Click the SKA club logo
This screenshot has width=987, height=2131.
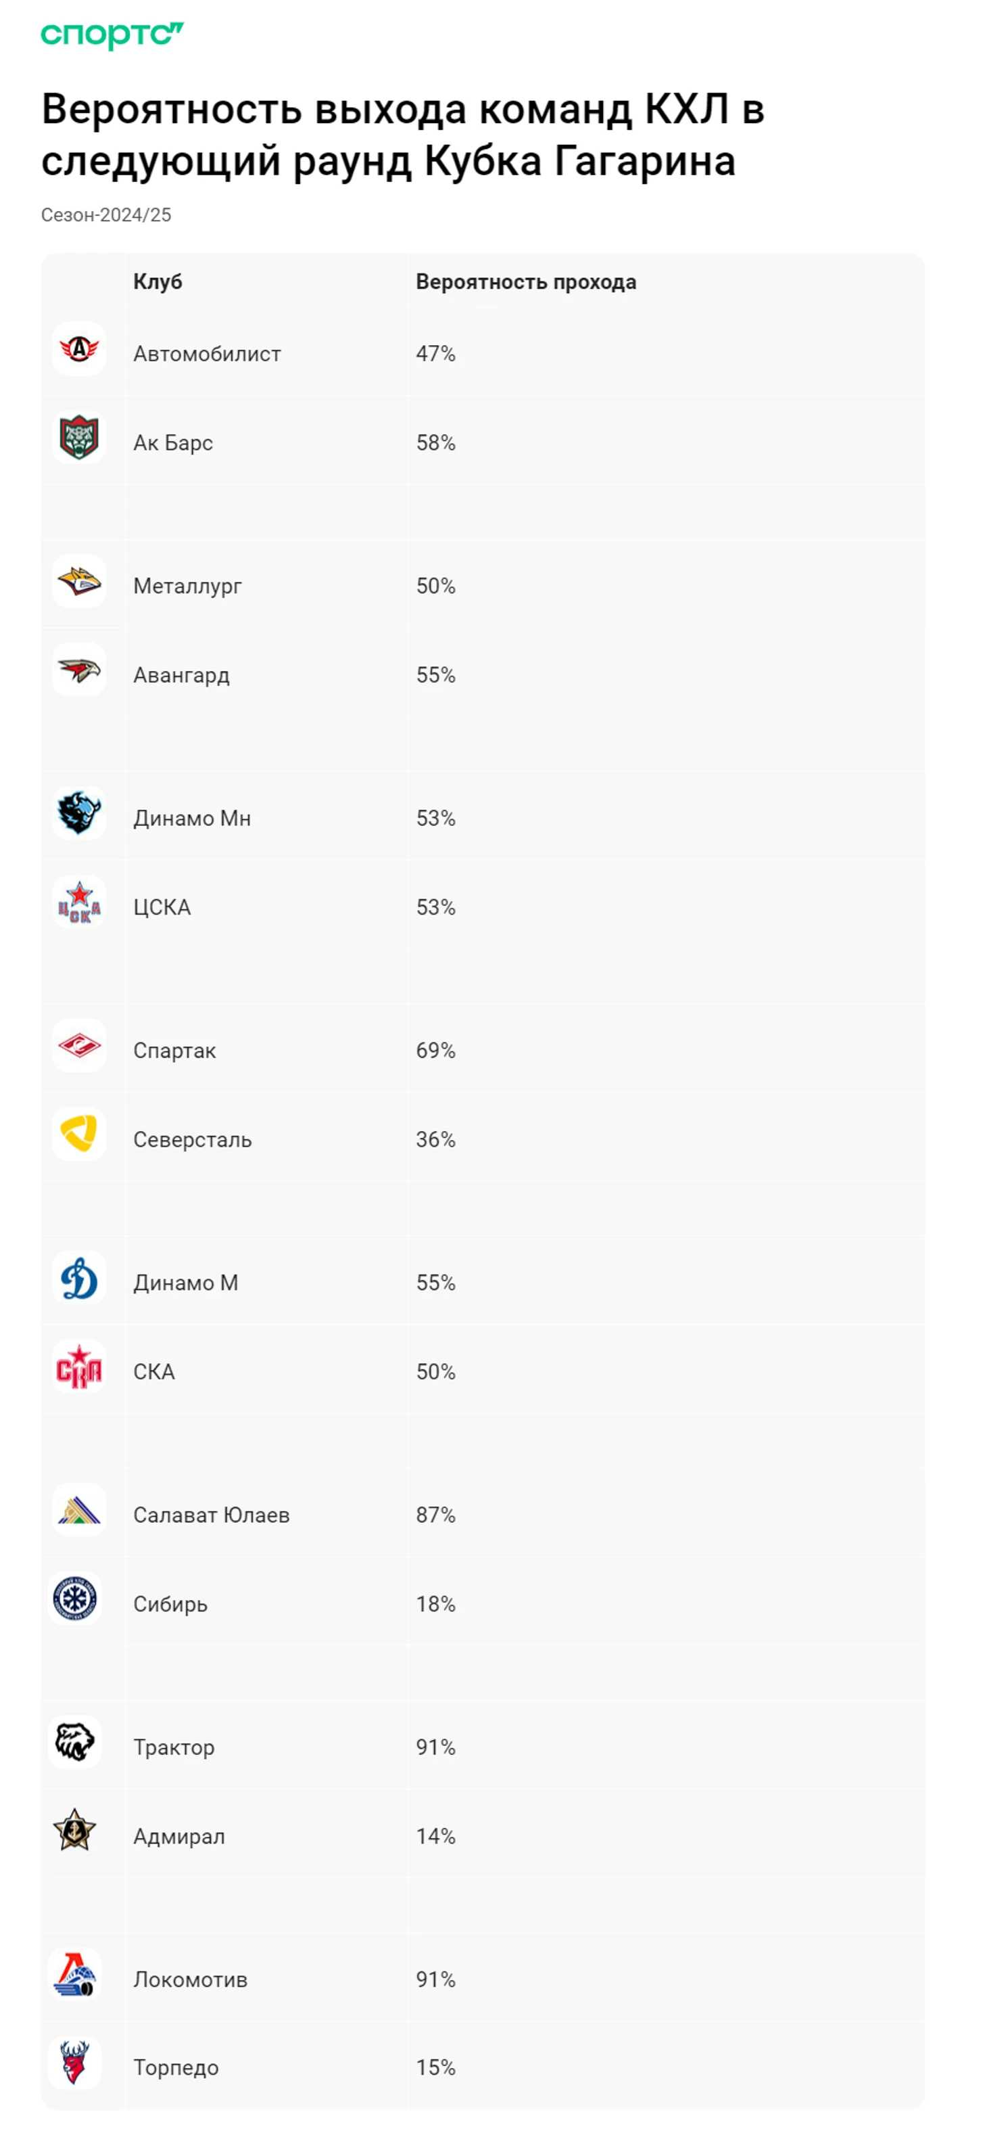pos(79,1367)
